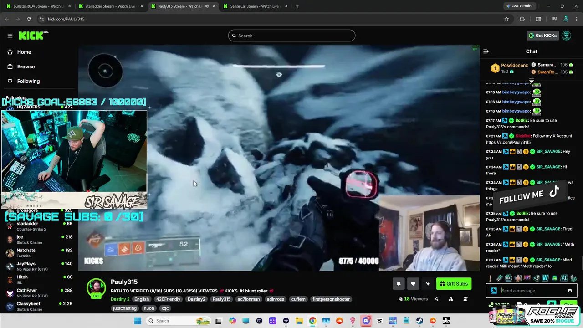Switch to bulletbait604 Stream tab

coord(38,6)
